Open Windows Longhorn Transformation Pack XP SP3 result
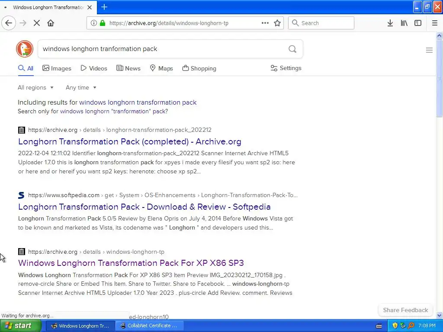The width and height of the screenshot is (443, 332). coord(131,263)
